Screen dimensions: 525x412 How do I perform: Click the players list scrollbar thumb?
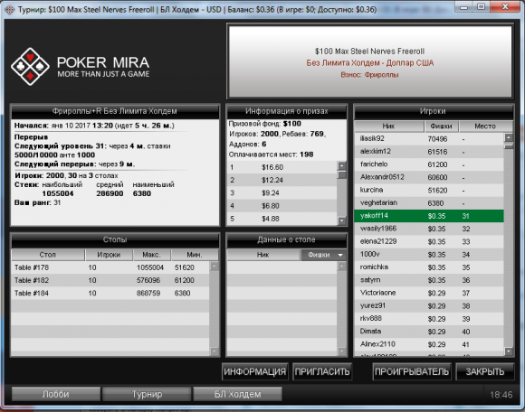click(509, 146)
